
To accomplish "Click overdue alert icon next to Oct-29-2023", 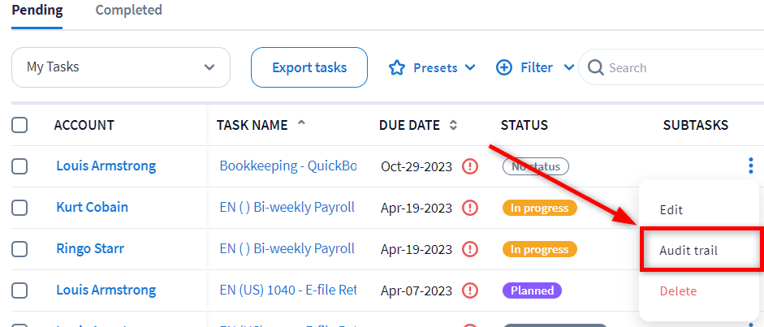I will point(469,166).
